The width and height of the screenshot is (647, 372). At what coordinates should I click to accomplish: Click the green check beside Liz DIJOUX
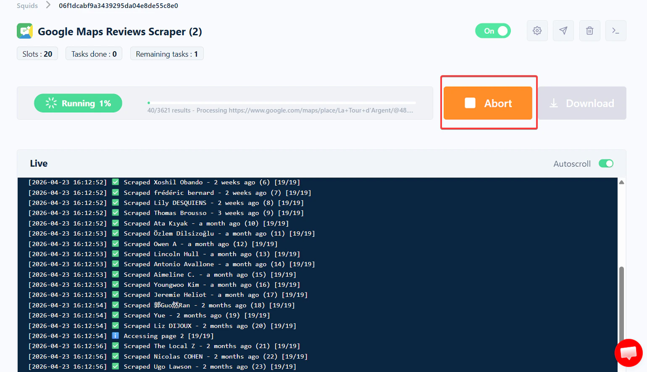coord(116,326)
